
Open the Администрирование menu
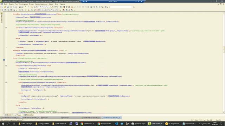pyautogui.click(x=41, y=4)
